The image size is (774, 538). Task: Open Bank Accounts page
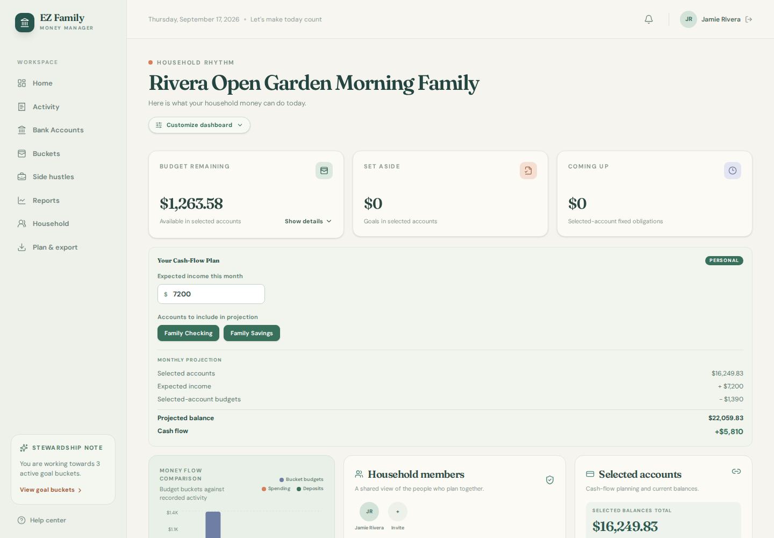point(63,130)
